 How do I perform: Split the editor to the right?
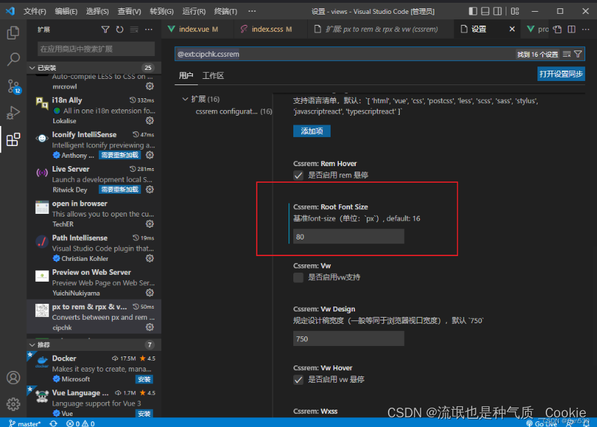point(571,29)
